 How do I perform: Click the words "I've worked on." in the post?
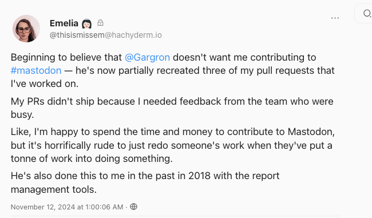pyautogui.click(x=45, y=84)
